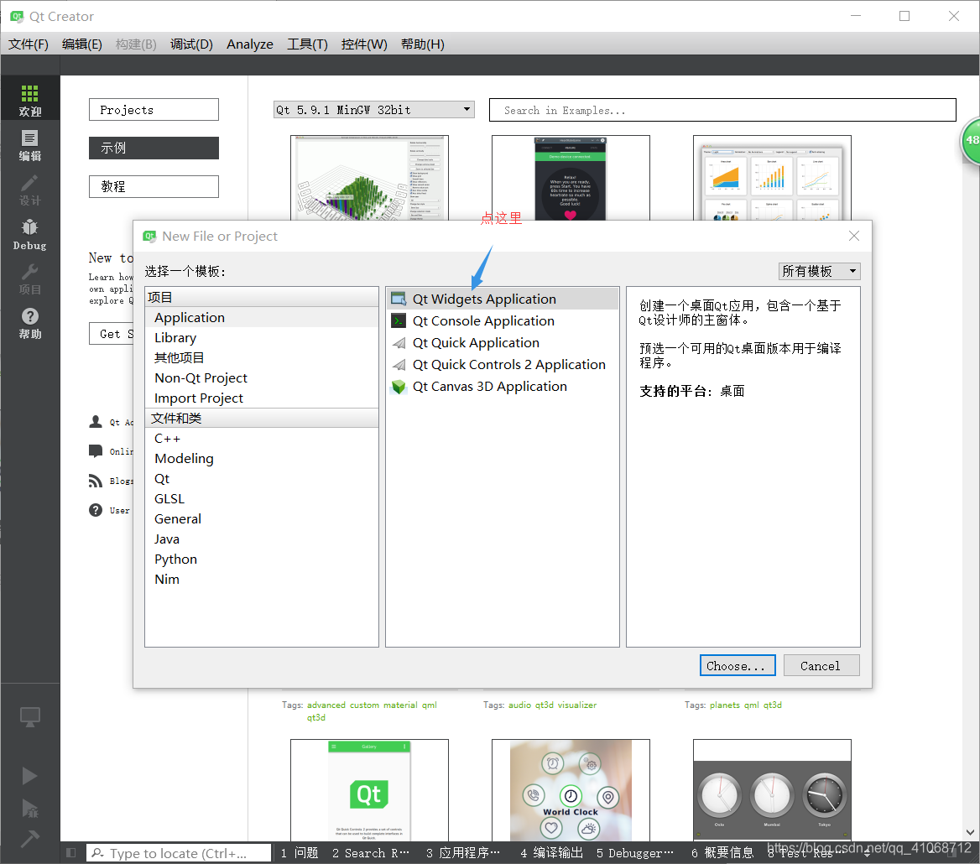The image size is (980, 864).
Task: Click the Cancel button in dialog
Action: 821,665
